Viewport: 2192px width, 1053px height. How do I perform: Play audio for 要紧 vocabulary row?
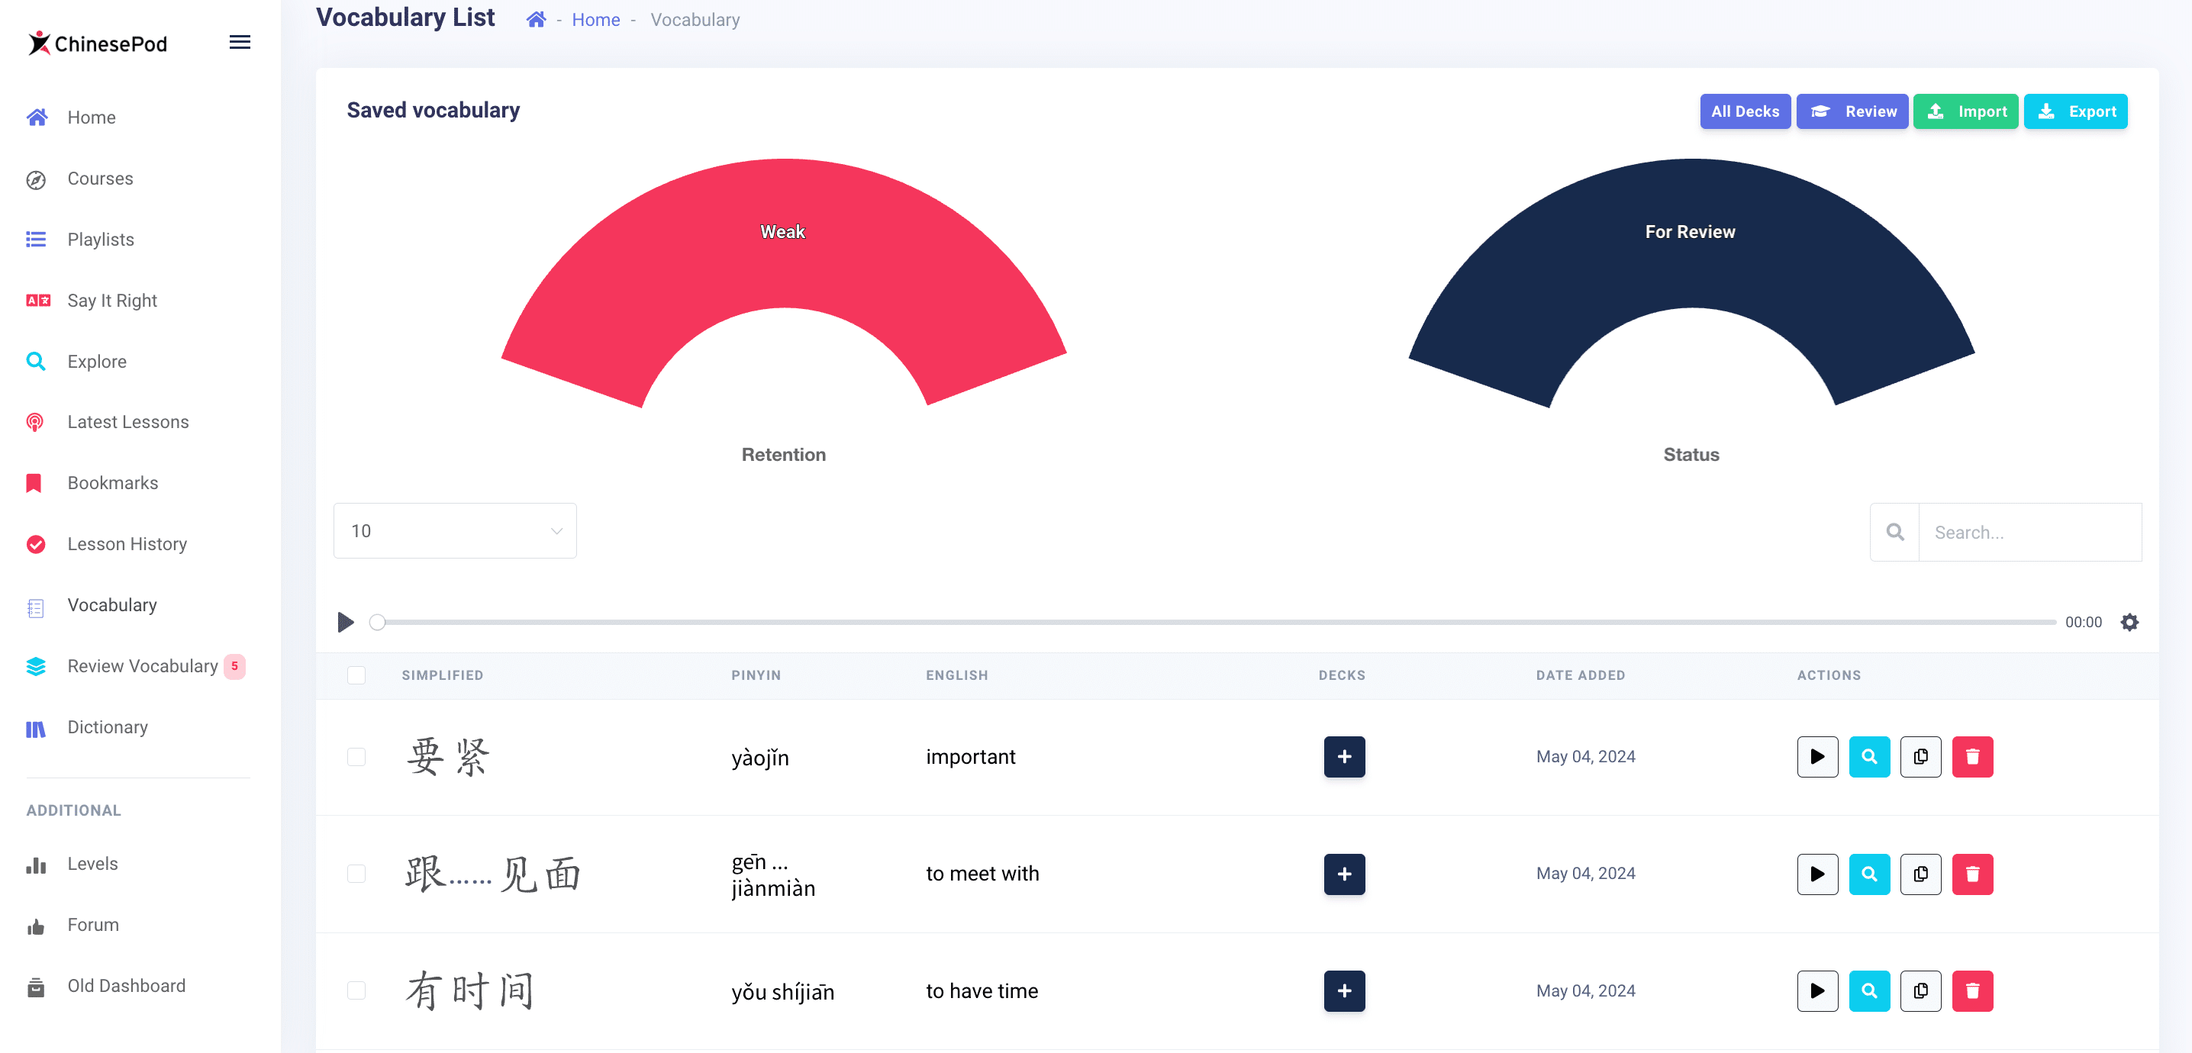1816,756
